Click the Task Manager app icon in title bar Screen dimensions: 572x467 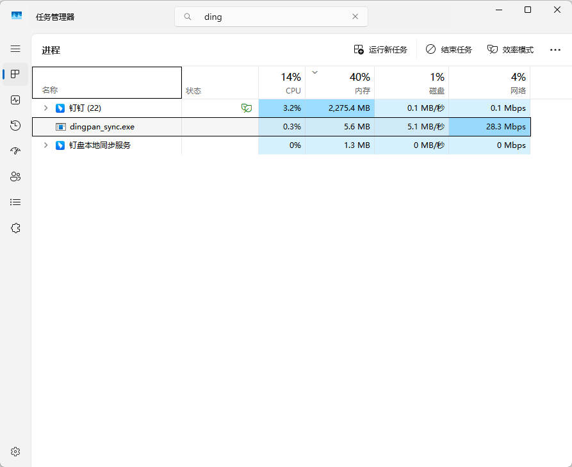tap(17, 15)
